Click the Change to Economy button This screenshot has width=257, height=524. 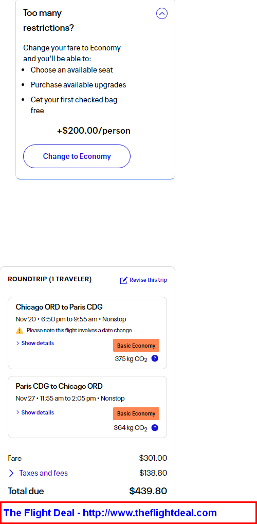(77, 156)
